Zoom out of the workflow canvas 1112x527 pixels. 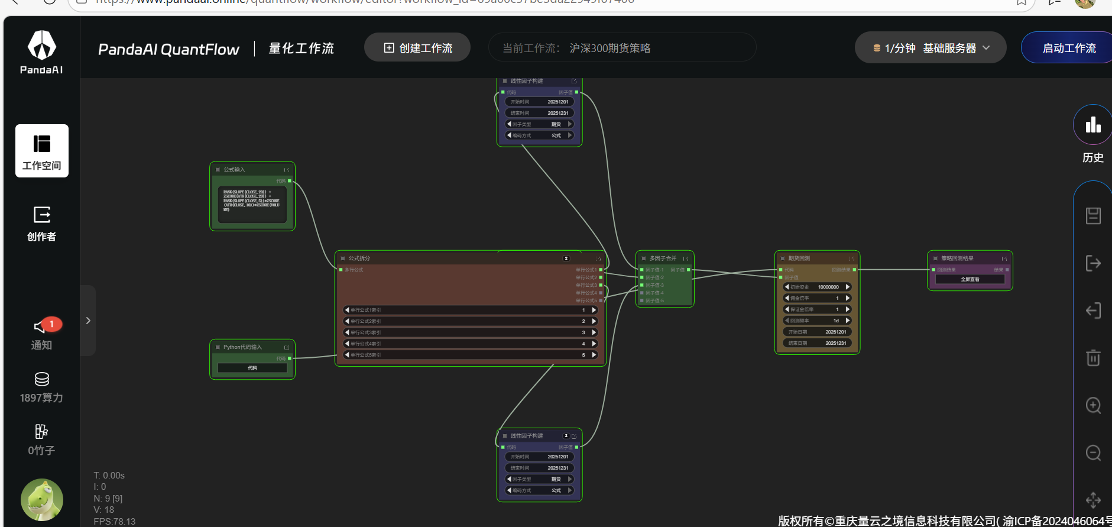[1093, 452]
